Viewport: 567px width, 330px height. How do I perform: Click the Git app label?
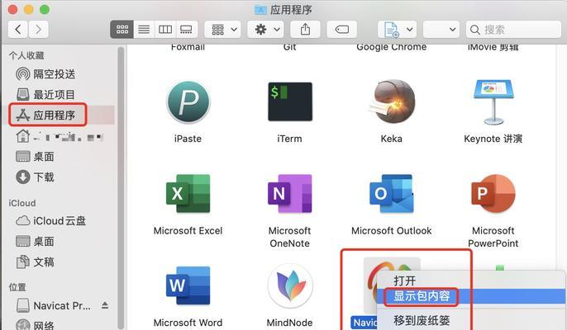289,47
